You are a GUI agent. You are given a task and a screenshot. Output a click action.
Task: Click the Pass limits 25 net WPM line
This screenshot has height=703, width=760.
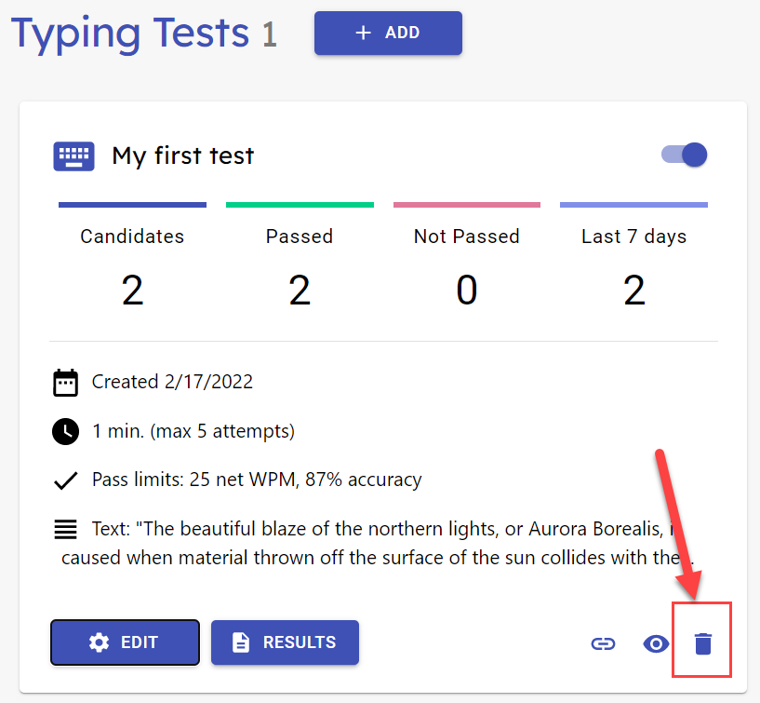click(x=257, y=480)
